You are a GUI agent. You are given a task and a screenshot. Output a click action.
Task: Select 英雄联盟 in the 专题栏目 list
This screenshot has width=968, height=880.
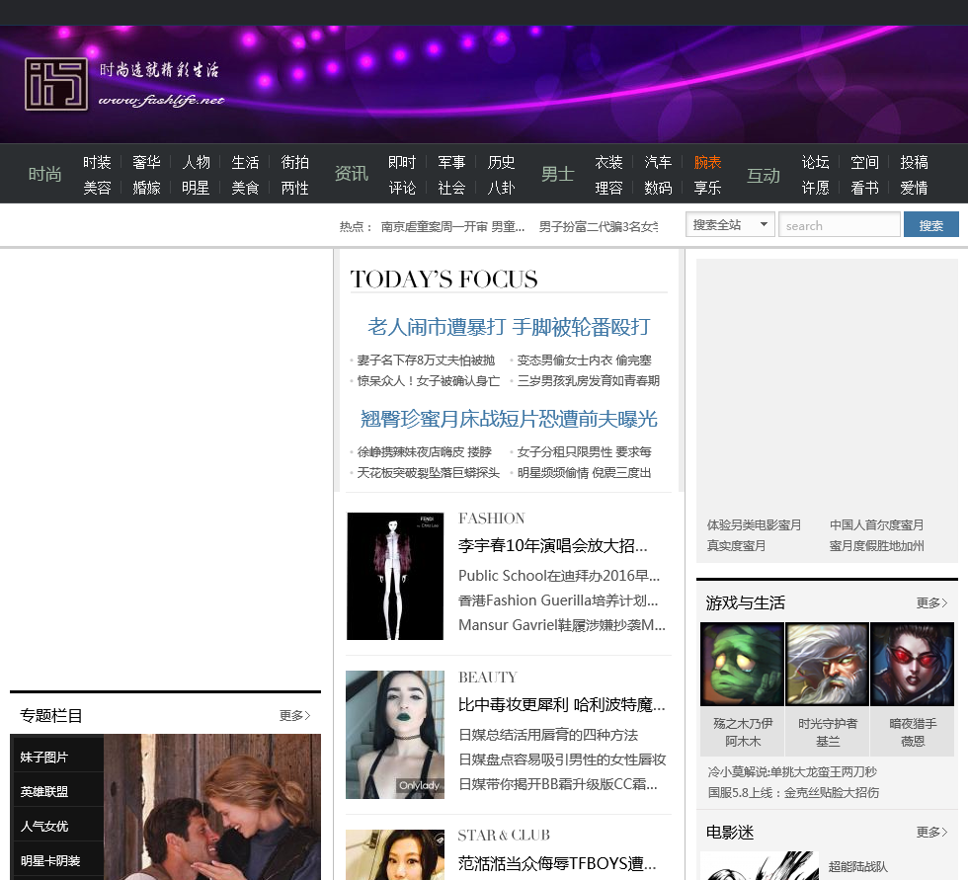click(x=44, y=791)
